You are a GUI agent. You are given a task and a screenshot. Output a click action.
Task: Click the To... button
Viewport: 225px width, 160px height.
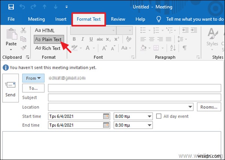point(33,88)
